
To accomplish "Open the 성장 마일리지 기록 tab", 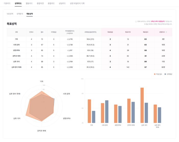I will [77, 3].
